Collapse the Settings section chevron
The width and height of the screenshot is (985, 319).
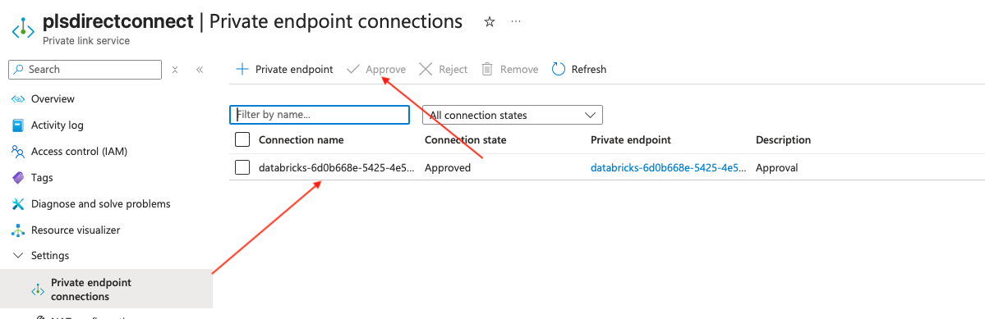pyautogui.click(x=18, y=256)
